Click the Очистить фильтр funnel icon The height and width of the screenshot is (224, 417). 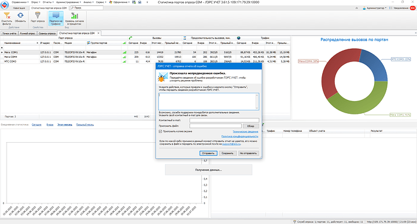tap(7, 16)
